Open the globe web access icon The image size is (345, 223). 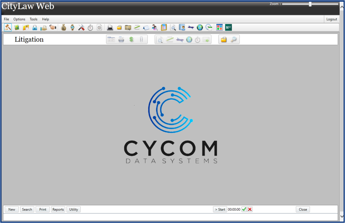pos(200,27)
